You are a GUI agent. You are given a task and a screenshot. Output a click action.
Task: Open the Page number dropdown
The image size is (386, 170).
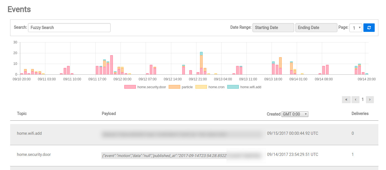(x=356, y=28)
